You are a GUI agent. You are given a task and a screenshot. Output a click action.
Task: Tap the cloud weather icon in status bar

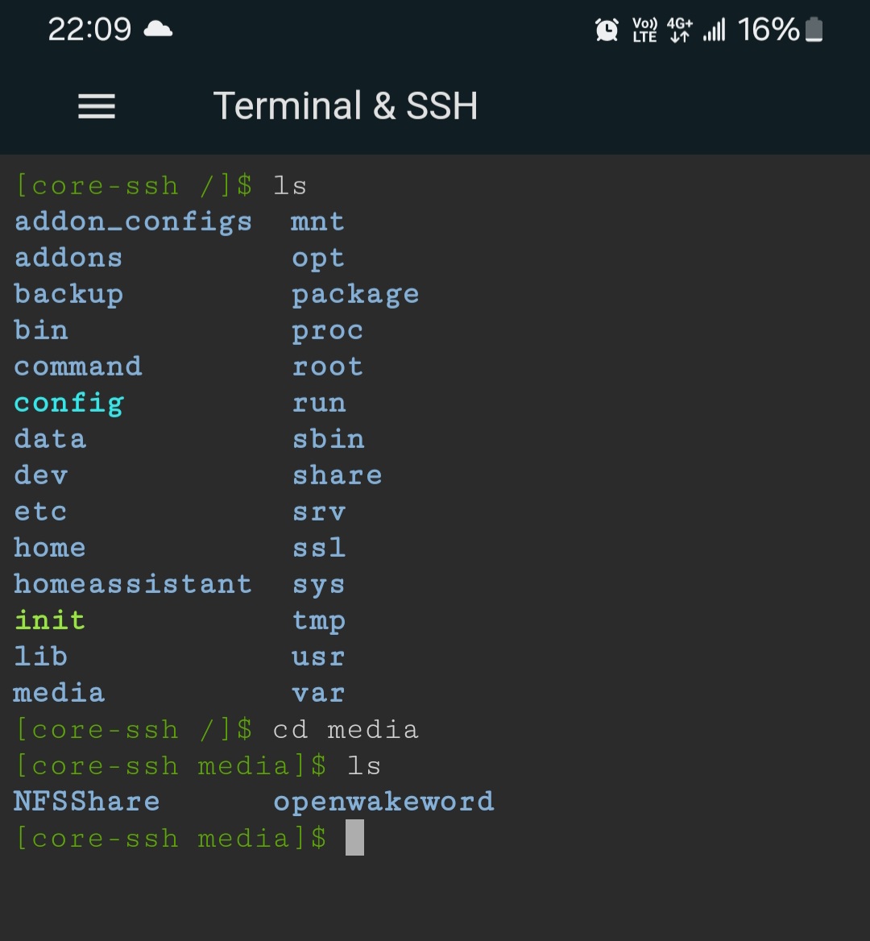158,29
